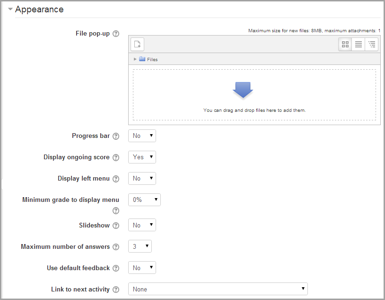Image resolution: width=385 pixels, height=300 pixels.
Task: Open the Link to next activity dropdown
Action: pos(218,289)
